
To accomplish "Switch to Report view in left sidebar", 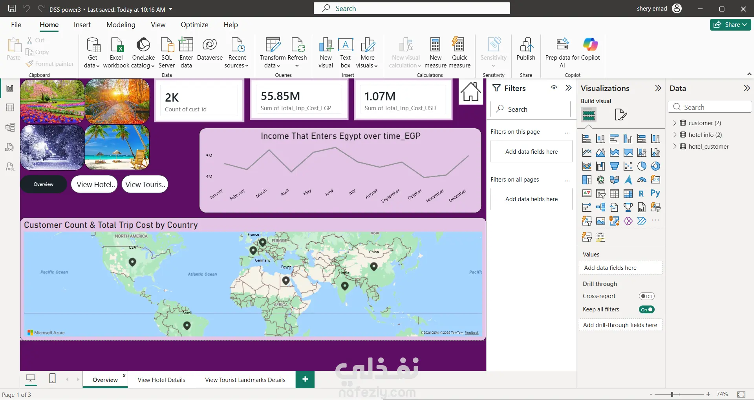I will coord(10,88).
